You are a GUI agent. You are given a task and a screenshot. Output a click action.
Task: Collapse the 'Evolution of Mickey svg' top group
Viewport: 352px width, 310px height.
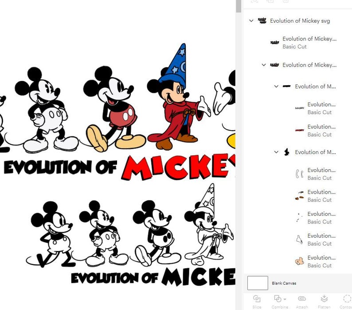coord(251,21)
